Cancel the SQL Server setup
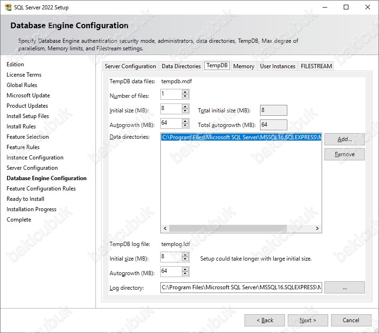 click(351, 320)
